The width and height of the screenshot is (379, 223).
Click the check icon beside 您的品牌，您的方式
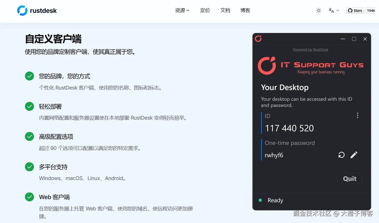(x=29, y=76)
